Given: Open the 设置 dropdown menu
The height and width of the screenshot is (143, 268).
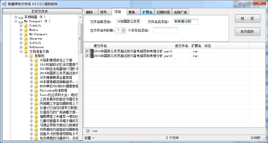Looking at the screenshot, I should [89, 138].
